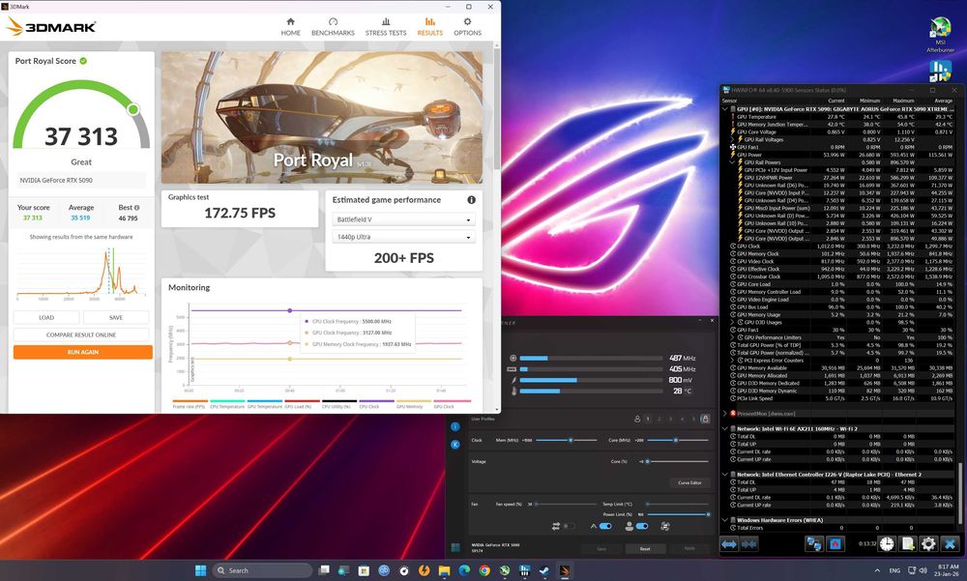
Task: Click COMPARE RESULT ONLINE button
Action: tap(81, 334)
